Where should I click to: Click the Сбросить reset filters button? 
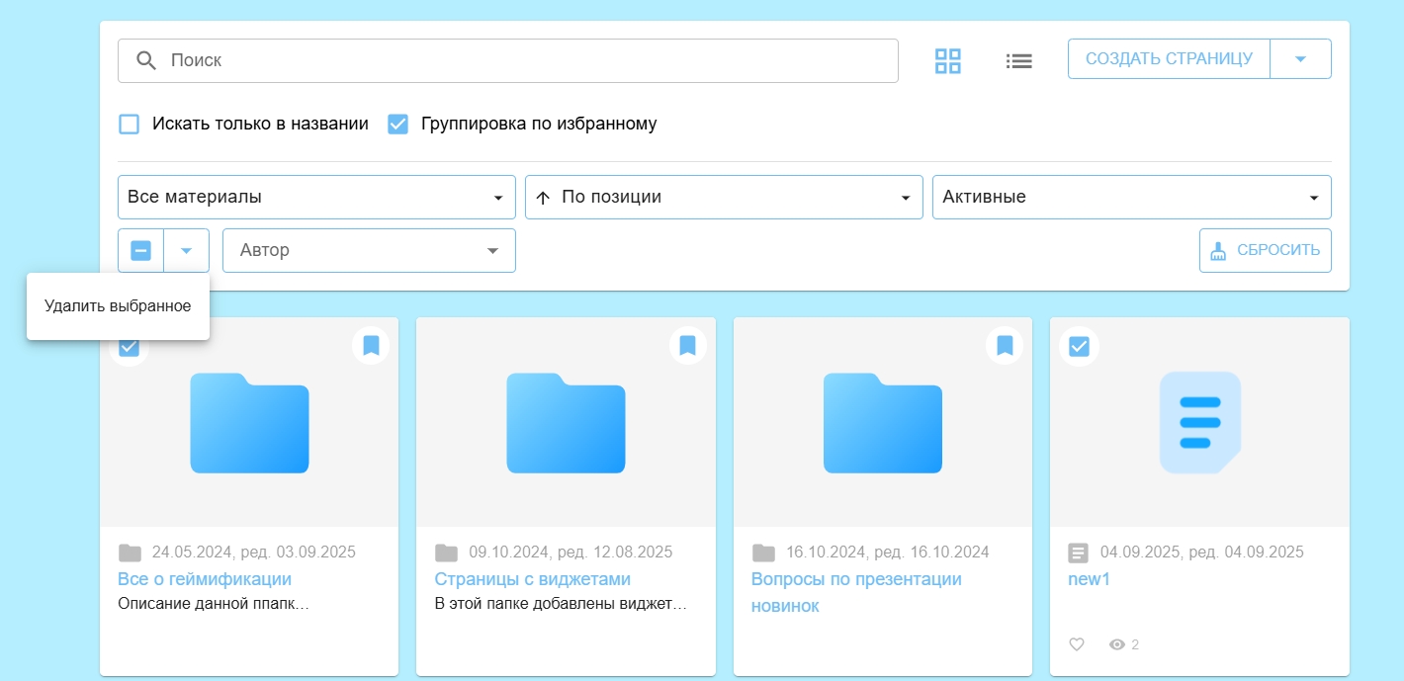(1265, 251)
